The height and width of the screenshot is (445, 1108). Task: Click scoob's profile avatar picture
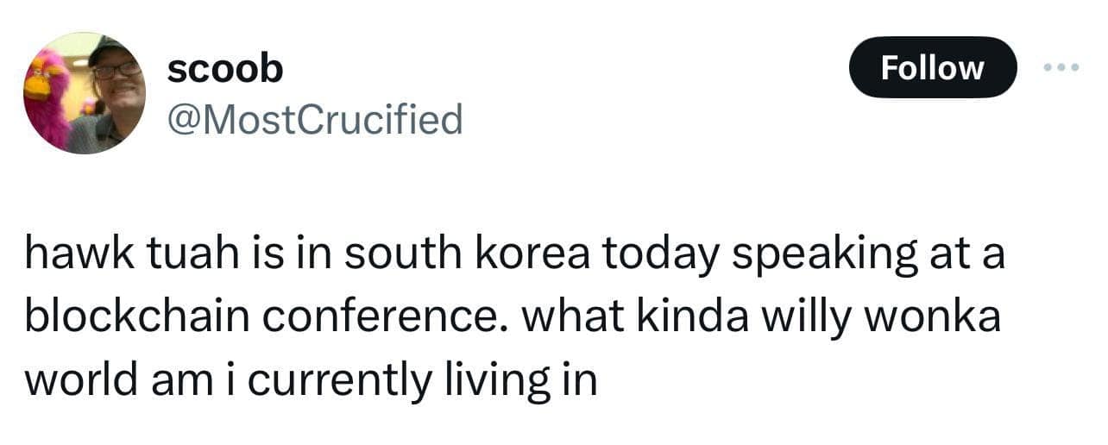(x=85, y=93)
